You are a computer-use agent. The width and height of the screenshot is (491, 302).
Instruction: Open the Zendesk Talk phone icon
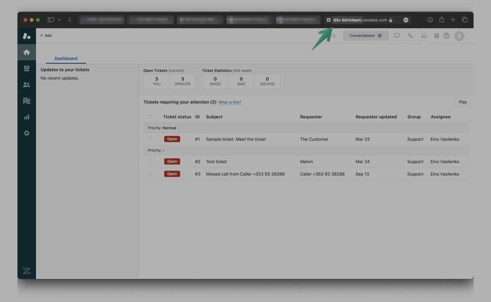410,35
